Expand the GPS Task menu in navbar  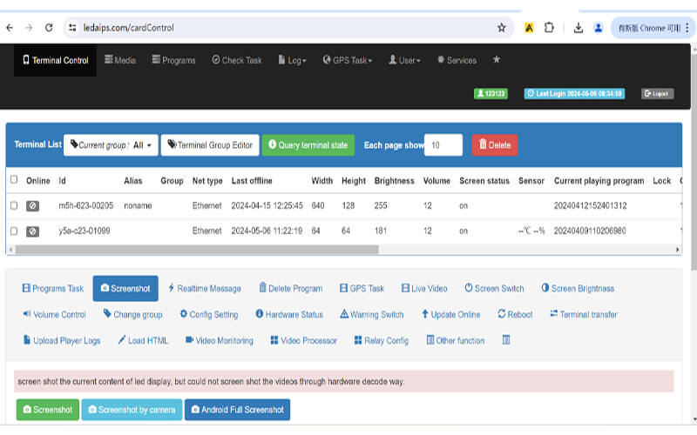[x=348, y=60]
